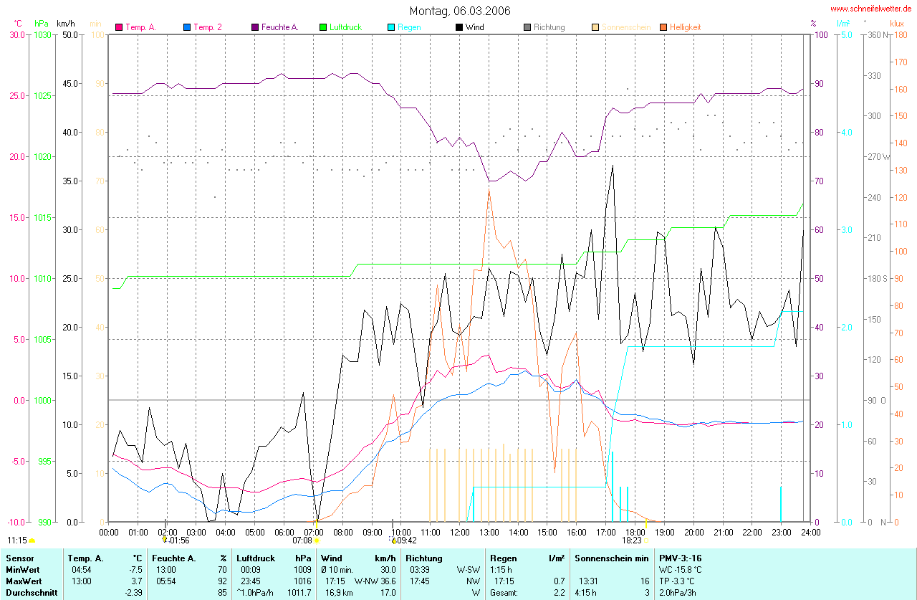Image resolution: width=917 pixels, height=600 pixels.
Task: Open the www.schneifelwetter.de link
Action: click(x=871, y=9)
